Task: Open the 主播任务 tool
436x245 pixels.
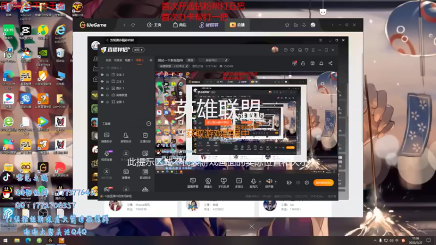Action: tap(145, 138)
